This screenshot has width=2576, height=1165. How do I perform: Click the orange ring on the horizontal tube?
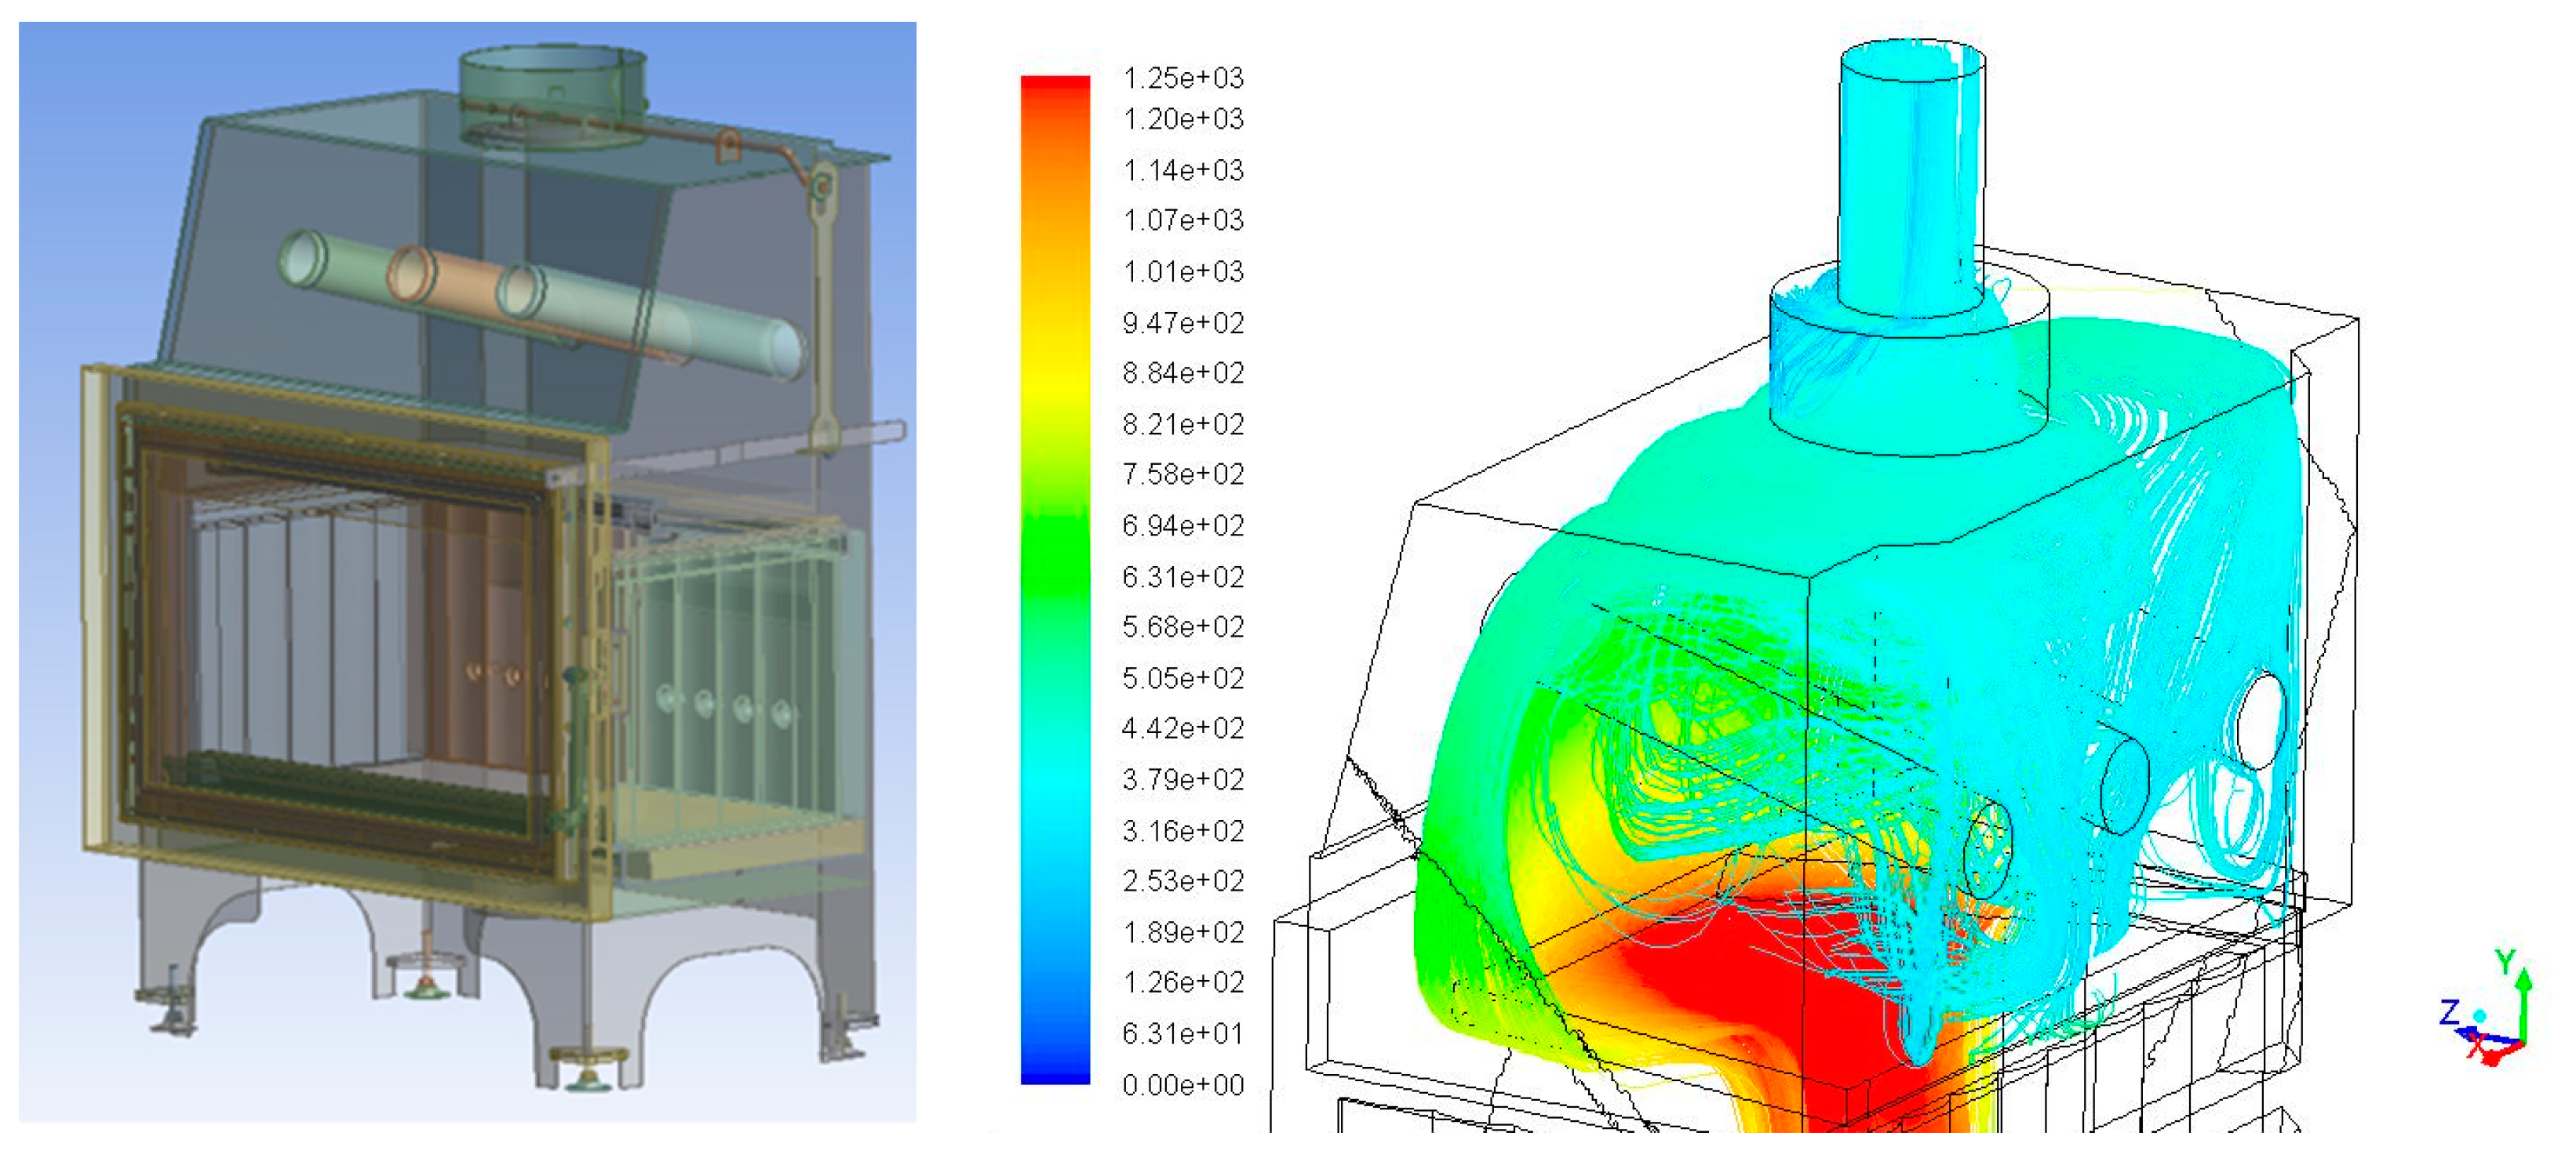point(410,274)
